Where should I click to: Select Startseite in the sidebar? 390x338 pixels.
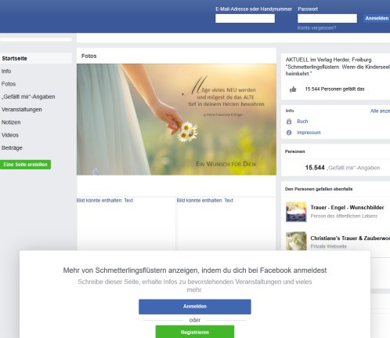[x=36, y=59]
